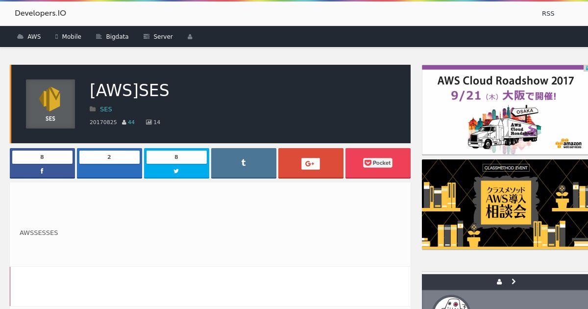588x309 pixels.
Task: Save the article to Pocket
Action: (x=378, y=163)
